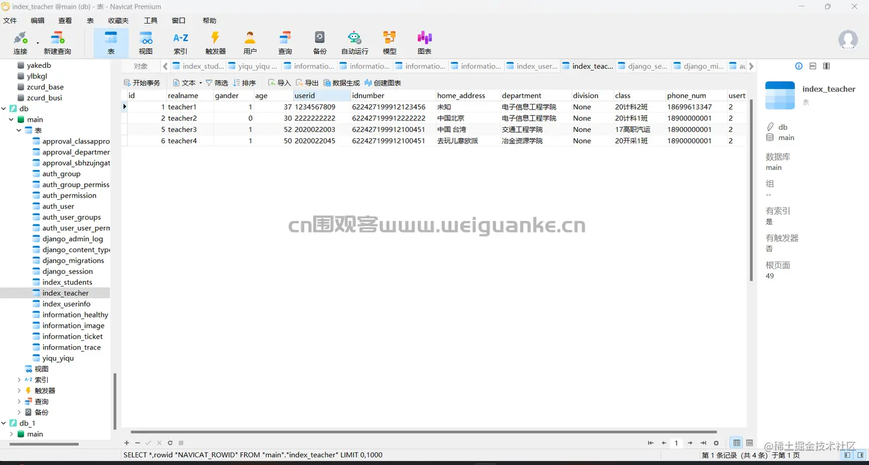Screen dimensions: 869x465
Task: Expand the 触发器 node in sidebar
Action: [20, 390]
